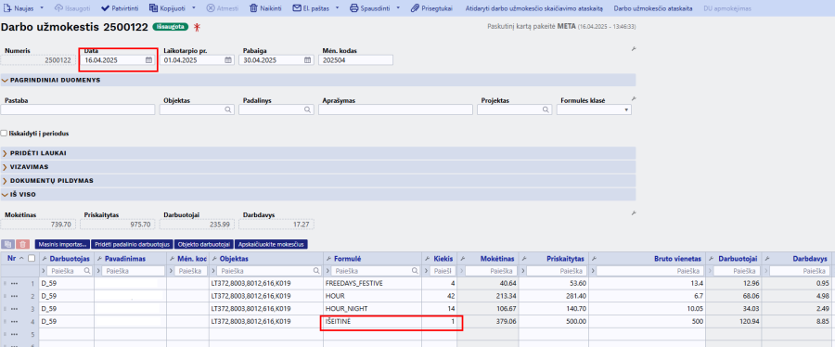Click into Pastaba input field
The height and width of the screenshot is (347, 835).
point(78,109)
